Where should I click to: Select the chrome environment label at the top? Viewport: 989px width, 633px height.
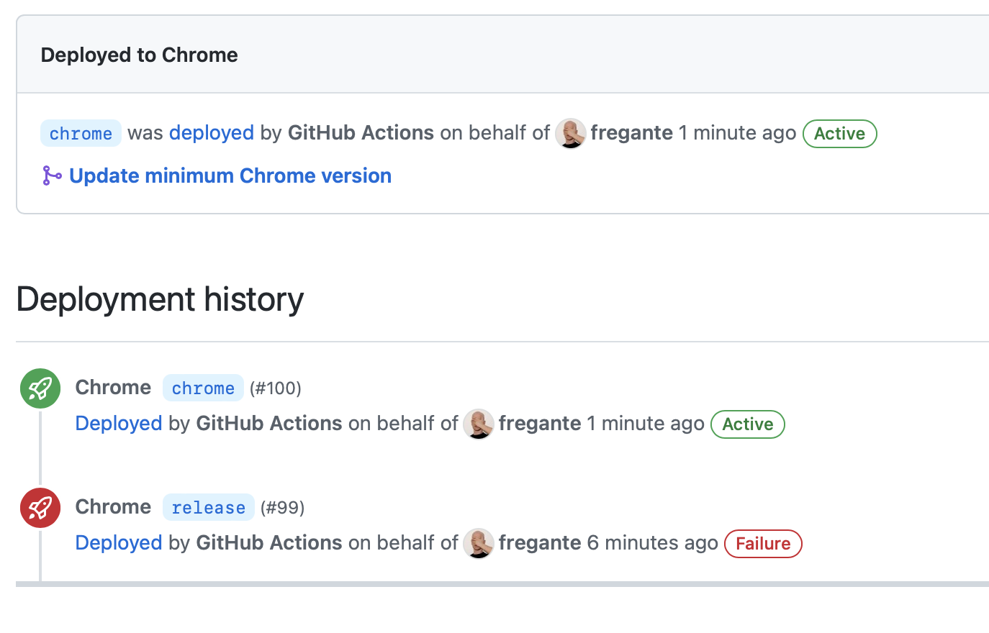point(81,133)
